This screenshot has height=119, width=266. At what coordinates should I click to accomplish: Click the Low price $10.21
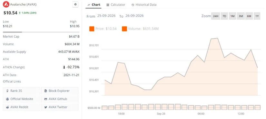7,26
